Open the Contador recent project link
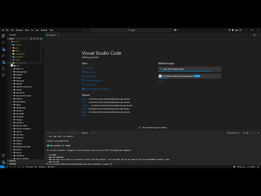This screenshot has height=196, width=261. click(86, 105)
